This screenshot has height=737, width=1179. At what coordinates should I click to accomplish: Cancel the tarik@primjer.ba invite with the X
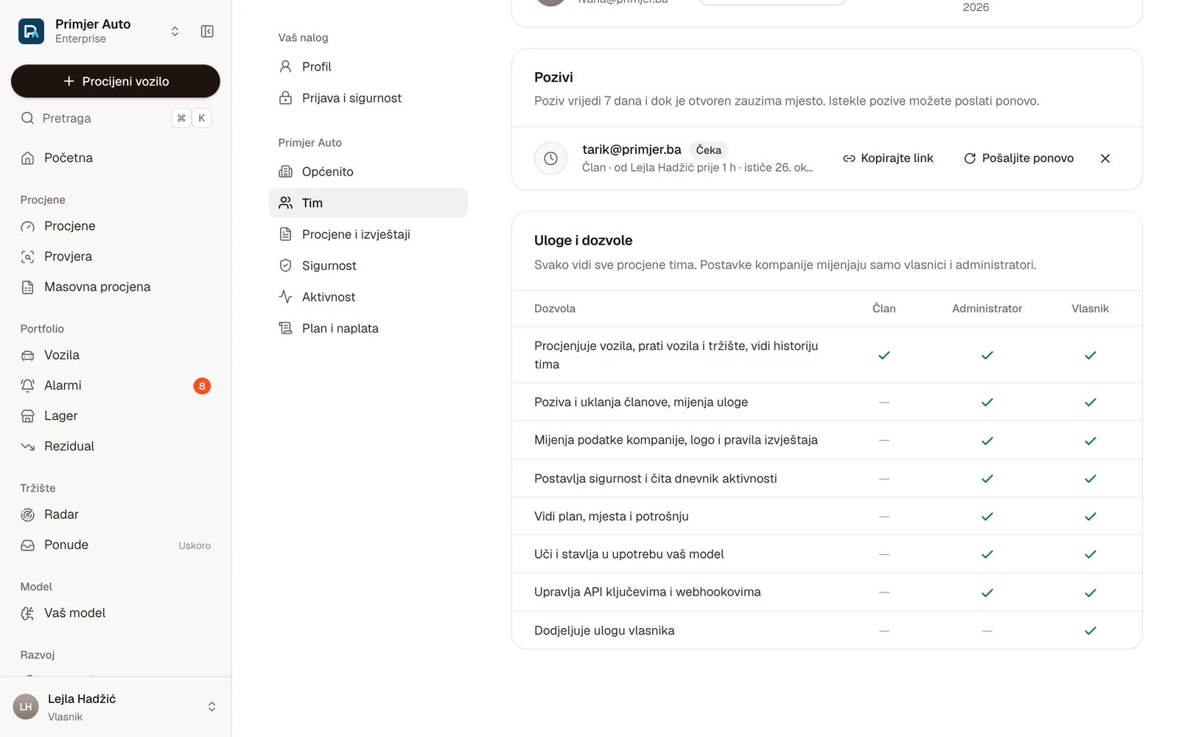tap(1105, 158)
